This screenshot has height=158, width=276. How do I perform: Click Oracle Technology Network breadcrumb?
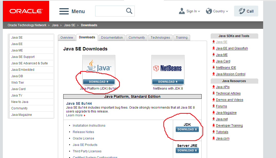click(x=27, y=25)
